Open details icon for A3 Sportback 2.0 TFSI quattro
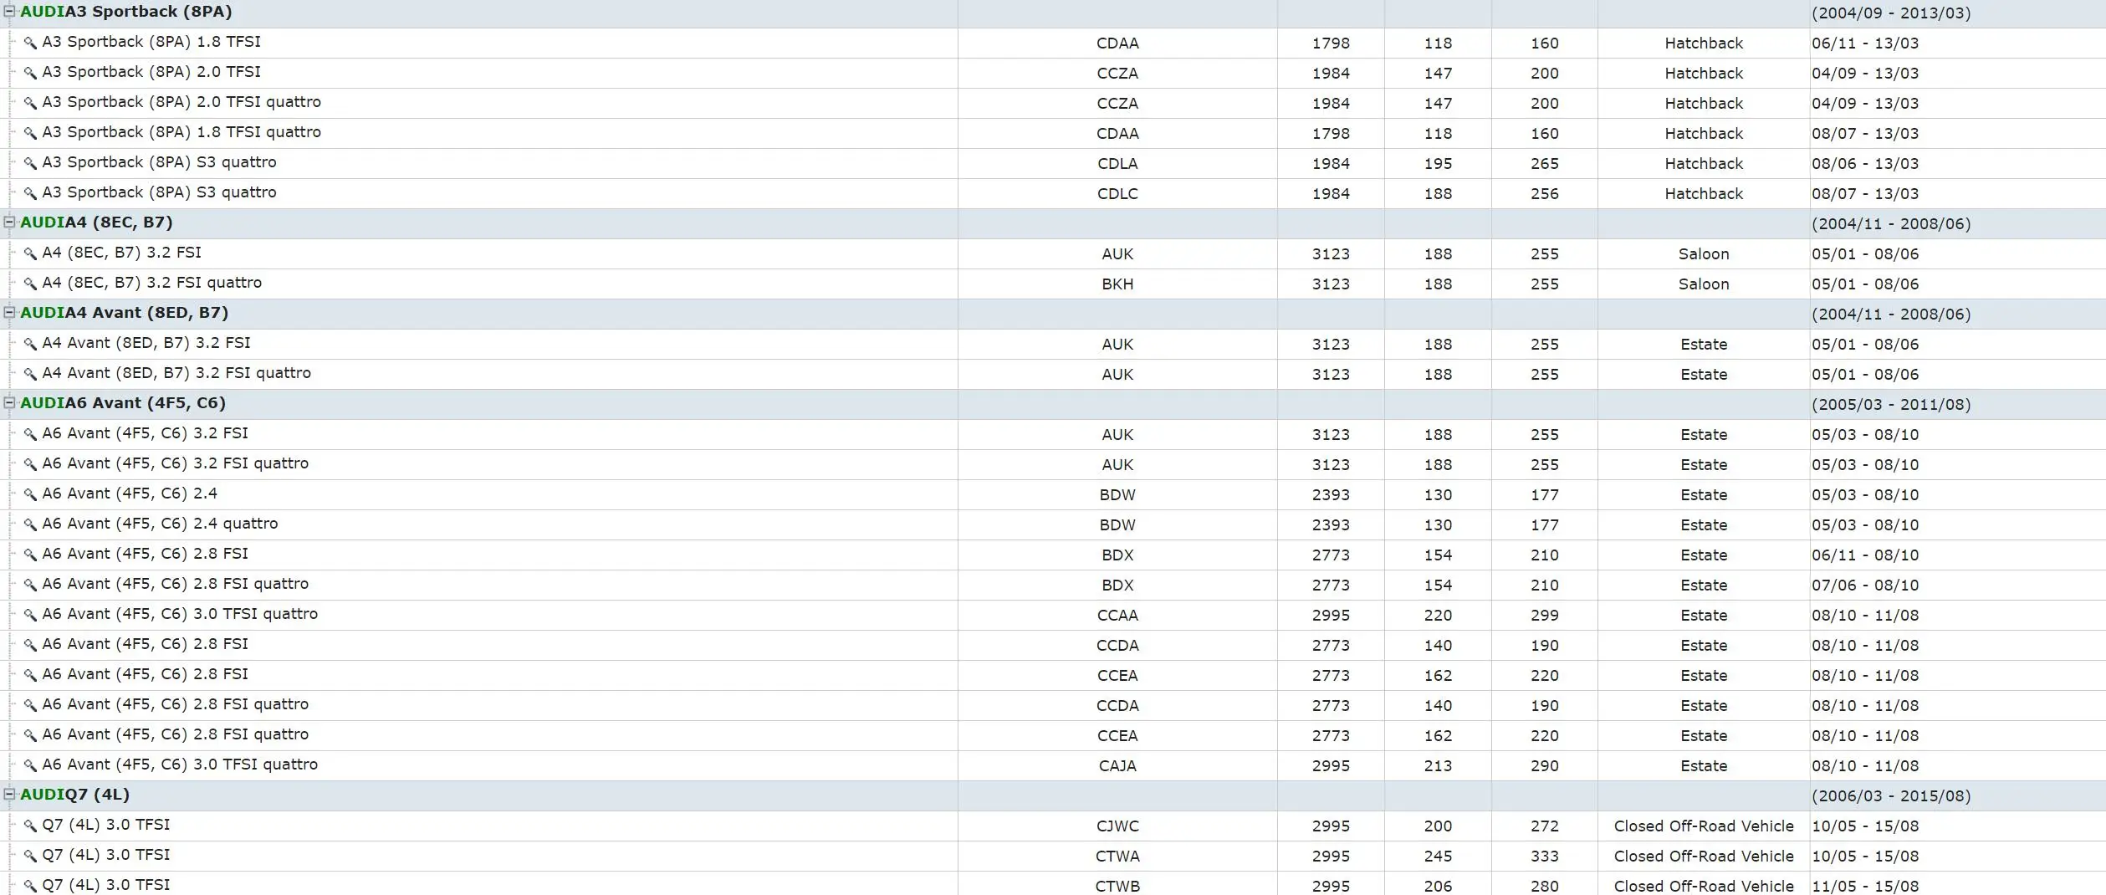2106x895 pixels. tap(30, 103)
